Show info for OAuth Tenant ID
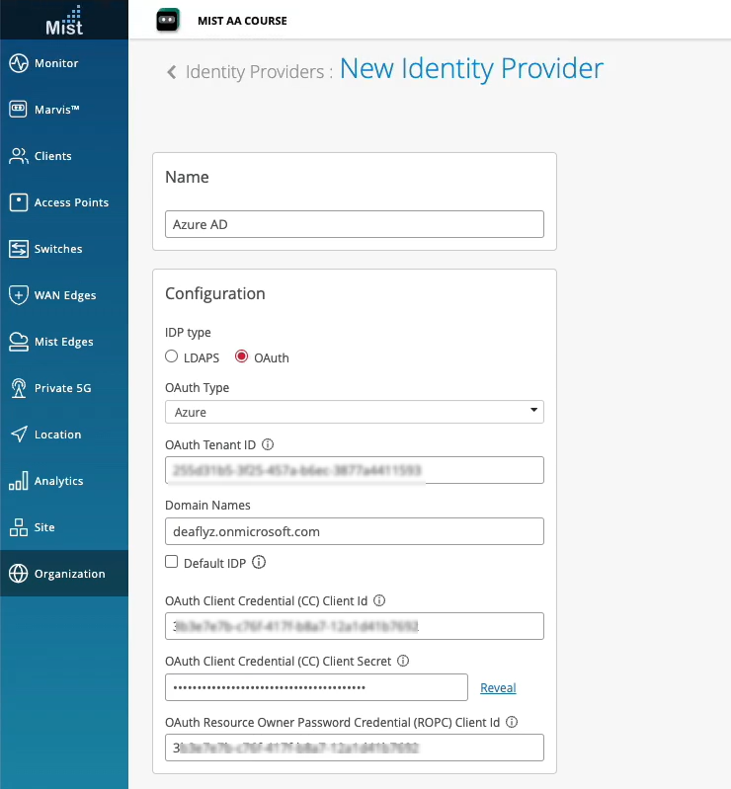 coord(268,445)
